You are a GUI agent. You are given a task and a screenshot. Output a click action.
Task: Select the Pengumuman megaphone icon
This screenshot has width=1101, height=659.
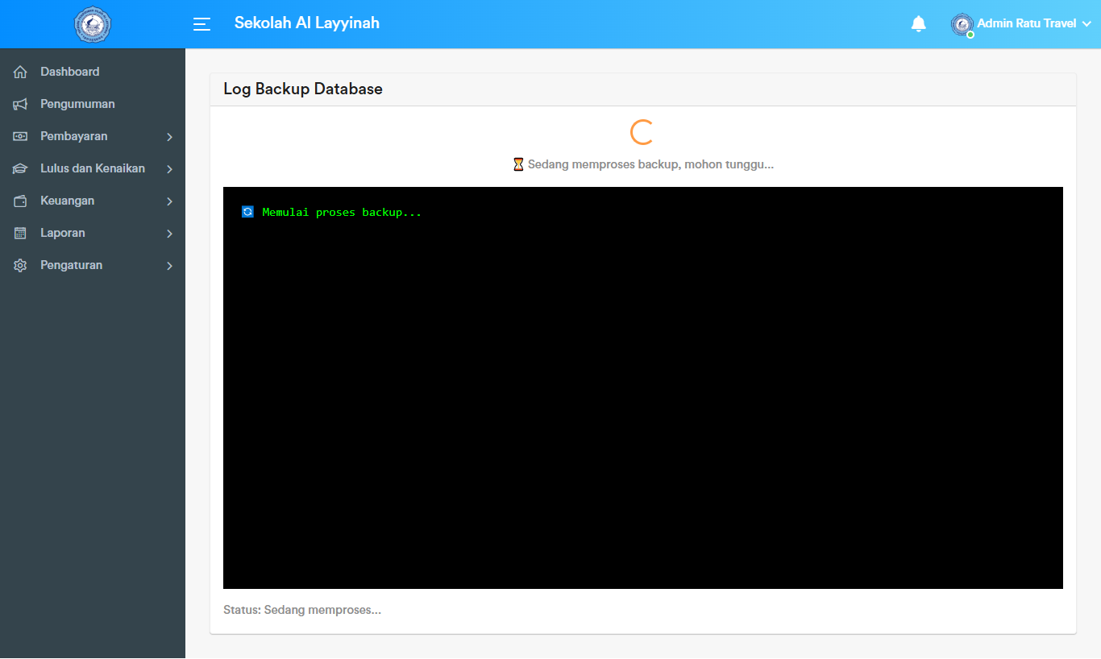(x=20, y=103)
